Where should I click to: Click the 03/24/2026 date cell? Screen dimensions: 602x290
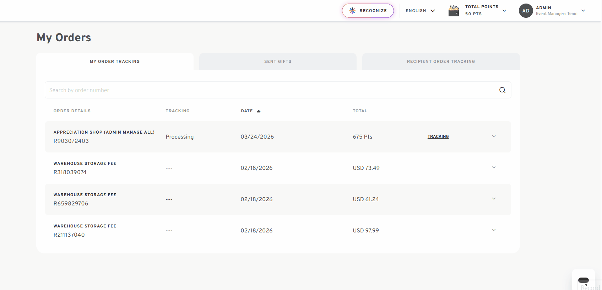[x=257, y=137]
